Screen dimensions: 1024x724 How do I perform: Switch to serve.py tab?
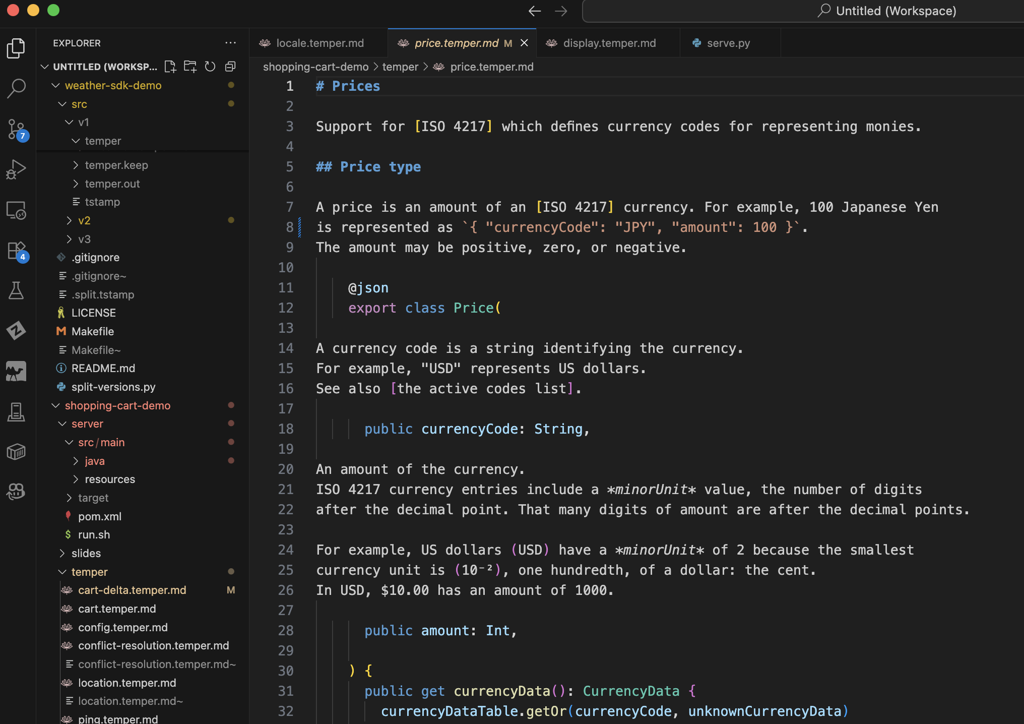pos(728,43)
